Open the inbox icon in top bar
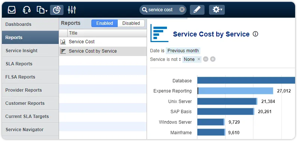This screenshot has height=141, width=297. [x=12, y=10]
